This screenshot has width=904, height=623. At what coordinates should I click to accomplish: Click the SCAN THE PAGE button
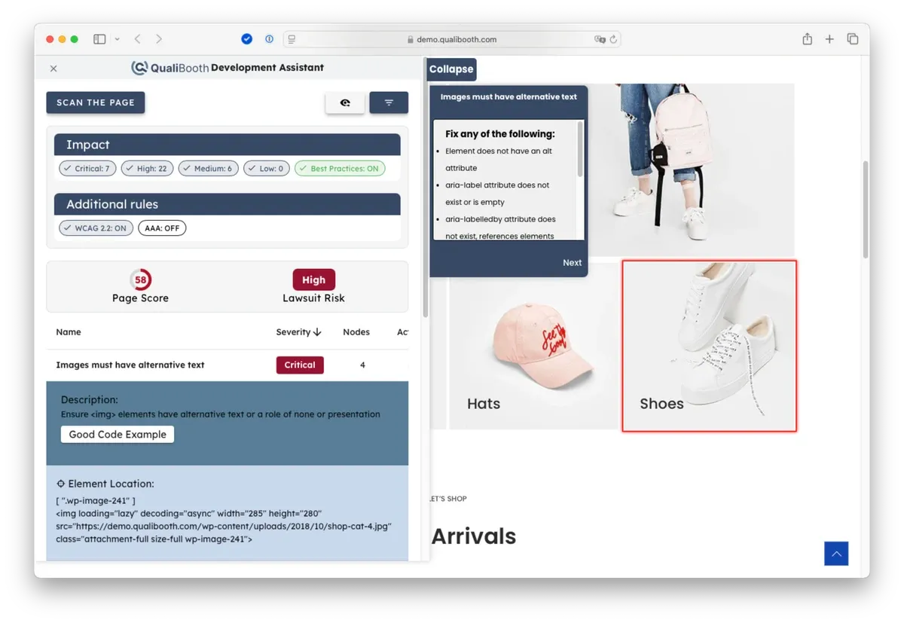(x=96, y=102)
